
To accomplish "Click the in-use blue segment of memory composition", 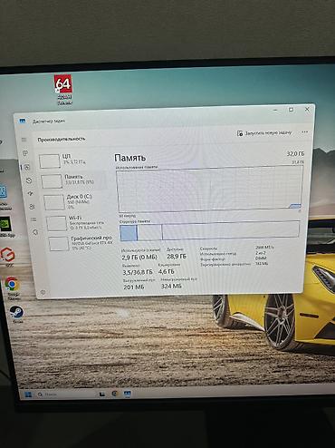I will tap(129, 233).
